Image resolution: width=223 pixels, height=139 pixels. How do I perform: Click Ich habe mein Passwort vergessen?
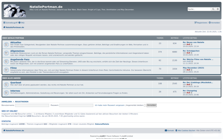[x=110, y=105]
